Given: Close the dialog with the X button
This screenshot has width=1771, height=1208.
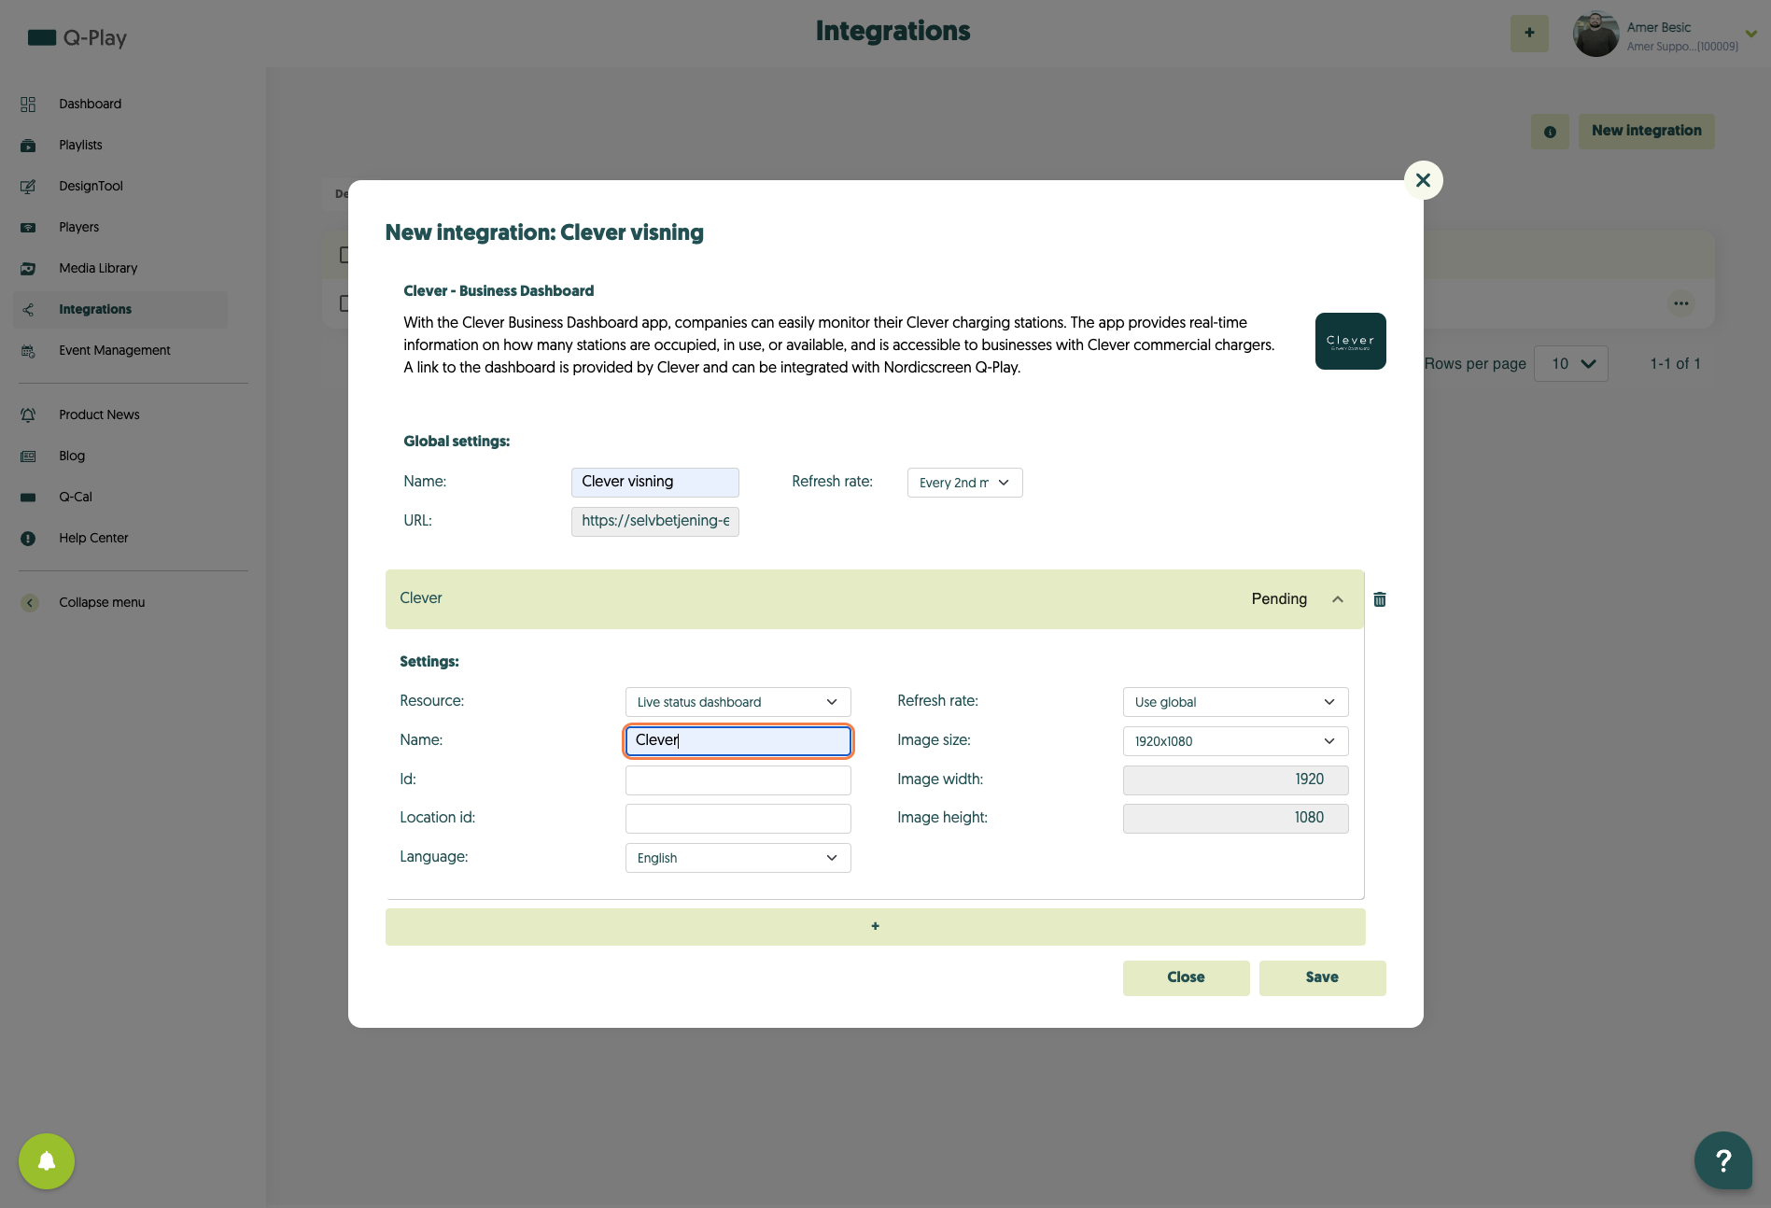Looking at the screenshot, I should point(1423,180).
